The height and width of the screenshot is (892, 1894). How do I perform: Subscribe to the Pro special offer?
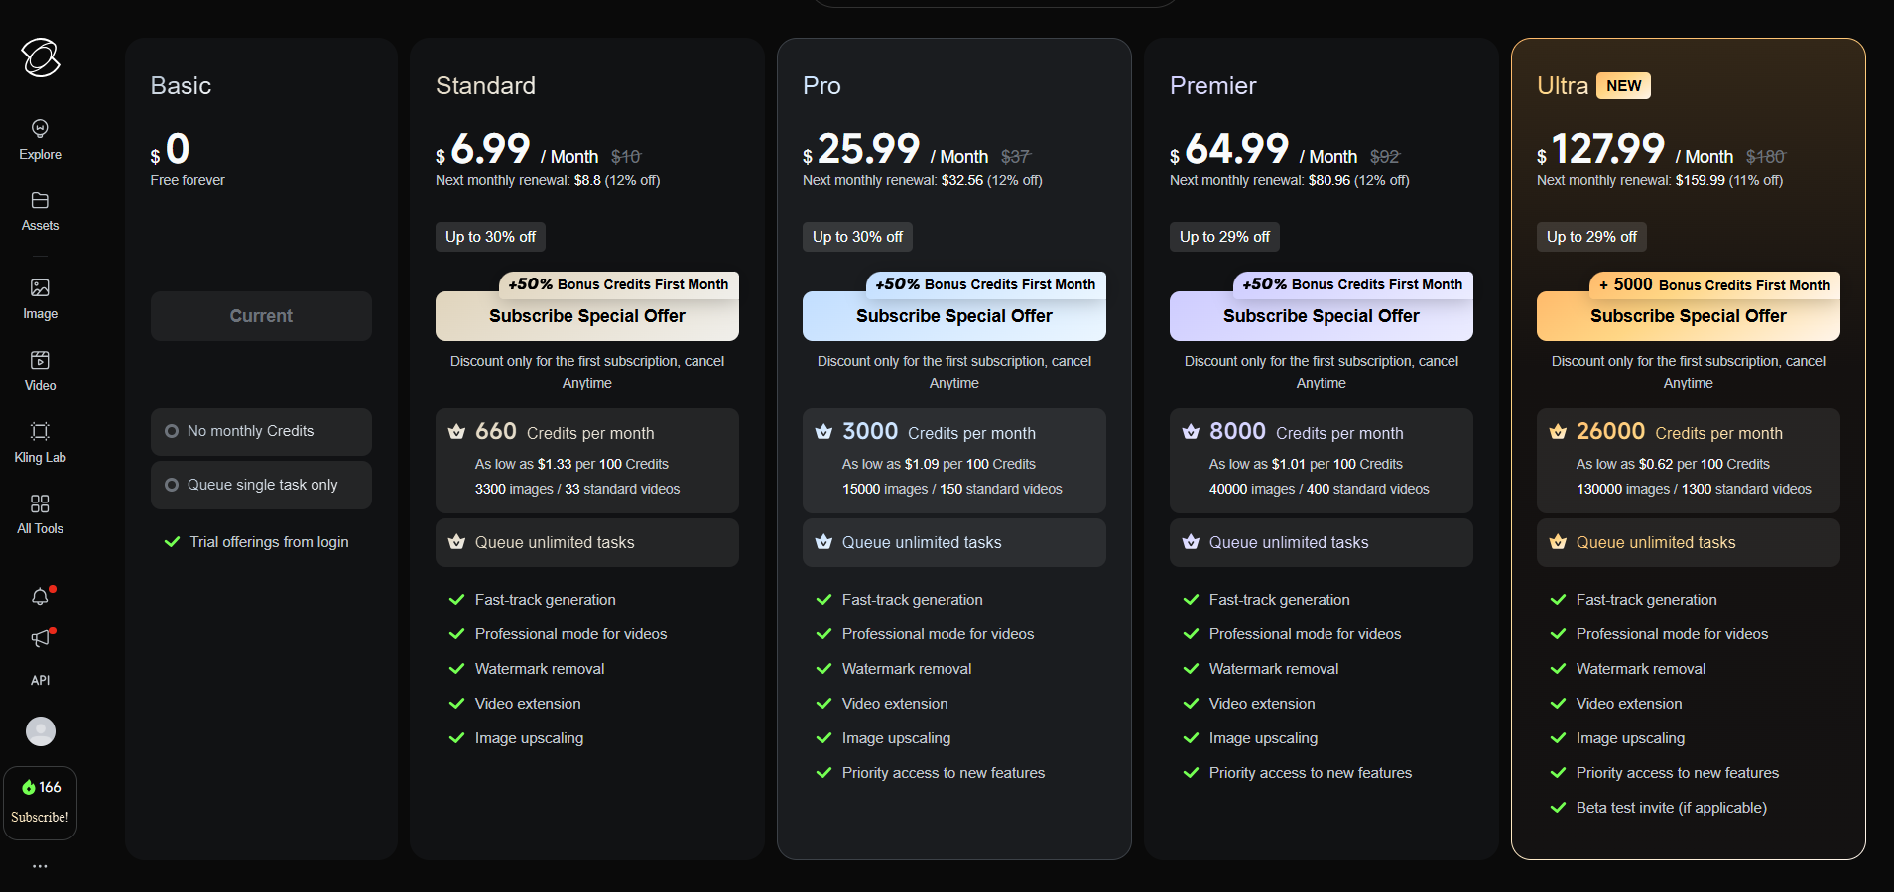(953, 316)
